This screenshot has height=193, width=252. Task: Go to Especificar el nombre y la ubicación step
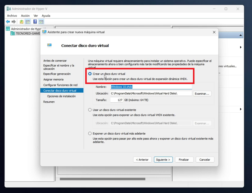coord(59,67)
